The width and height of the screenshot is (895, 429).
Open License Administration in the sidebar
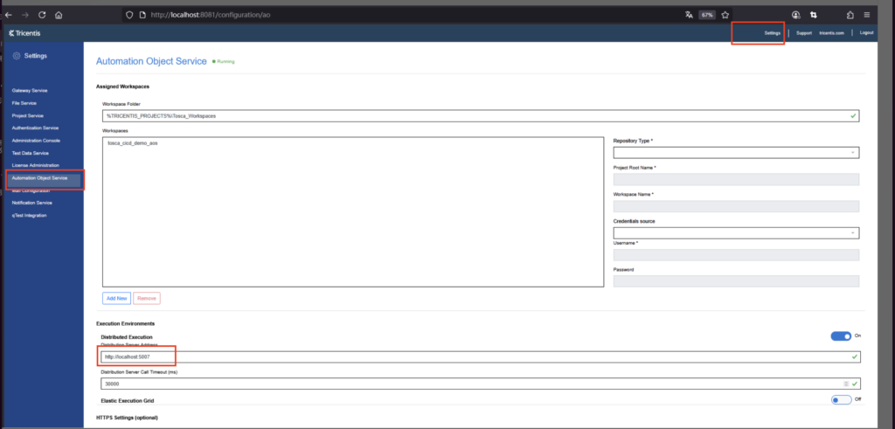point(35,165)
